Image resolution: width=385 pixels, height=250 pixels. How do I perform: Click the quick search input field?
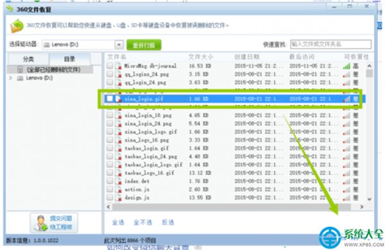pos(330,44)
